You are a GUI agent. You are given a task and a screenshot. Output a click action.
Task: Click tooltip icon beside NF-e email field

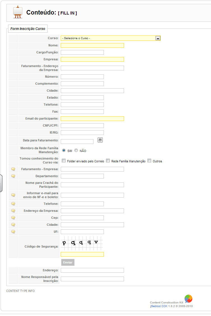pyautogui.click(x=13, y=195)
